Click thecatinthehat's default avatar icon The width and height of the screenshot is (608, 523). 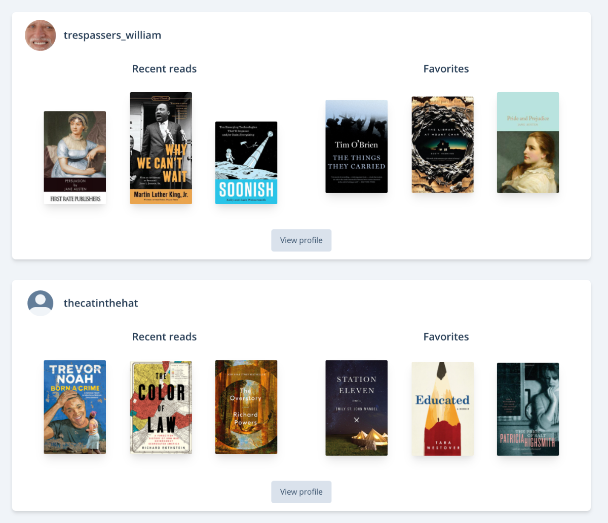(x=41, y=303)
